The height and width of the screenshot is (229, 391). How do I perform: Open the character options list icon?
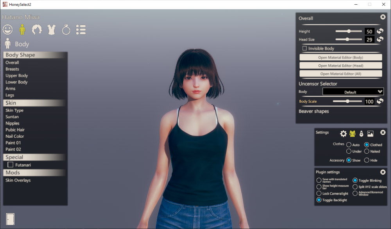point(81,29)
